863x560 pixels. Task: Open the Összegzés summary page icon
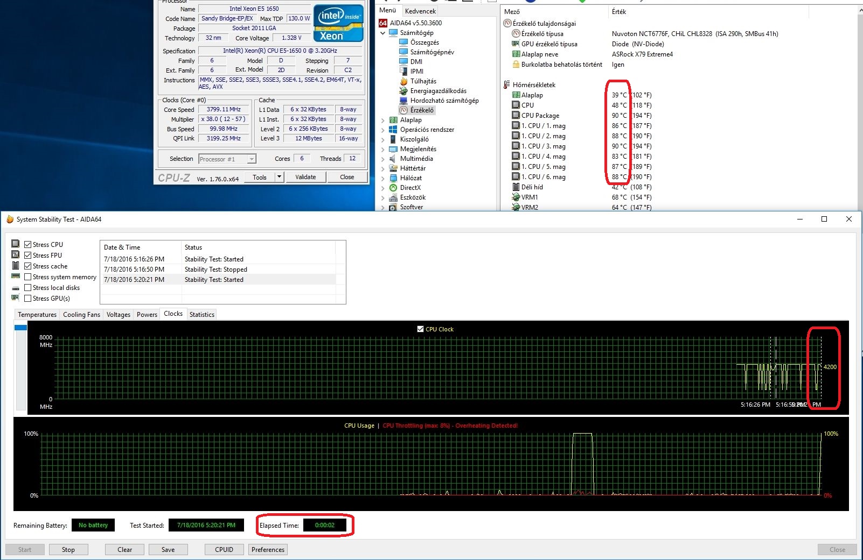(x=403, y=42)
